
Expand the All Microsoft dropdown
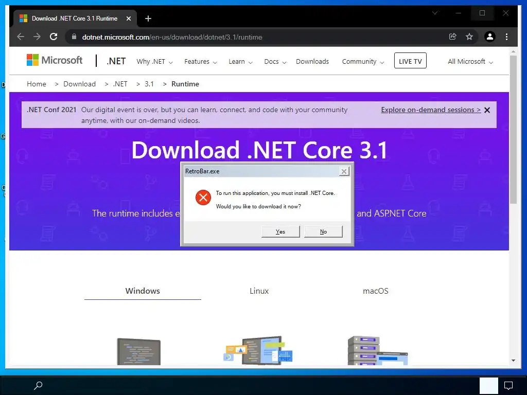tap(470, 62)
